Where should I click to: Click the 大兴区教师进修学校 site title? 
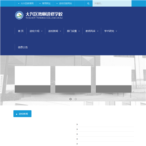44,14
